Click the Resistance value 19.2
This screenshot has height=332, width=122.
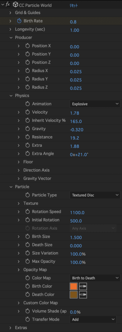(x=75, y=138)
